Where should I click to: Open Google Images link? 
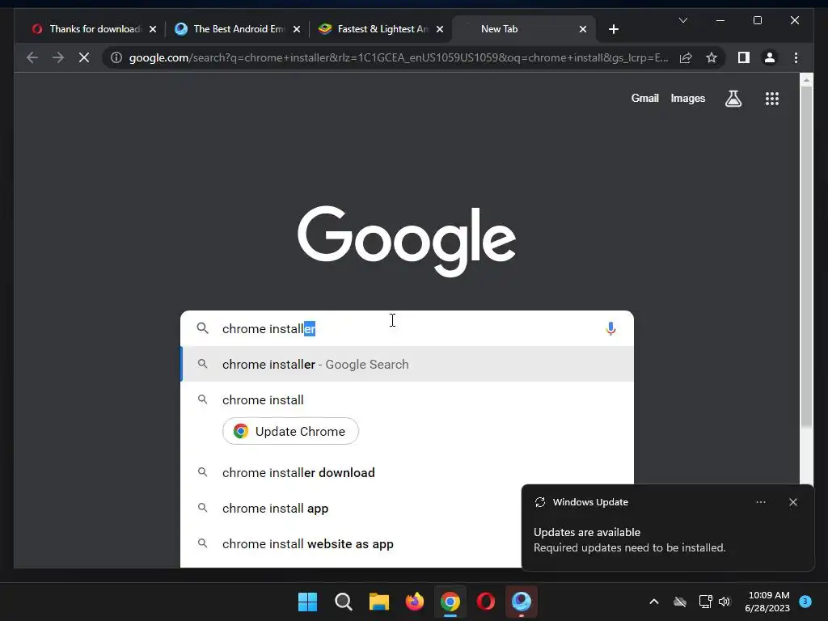pyautogui.click(x=687, y=98)
